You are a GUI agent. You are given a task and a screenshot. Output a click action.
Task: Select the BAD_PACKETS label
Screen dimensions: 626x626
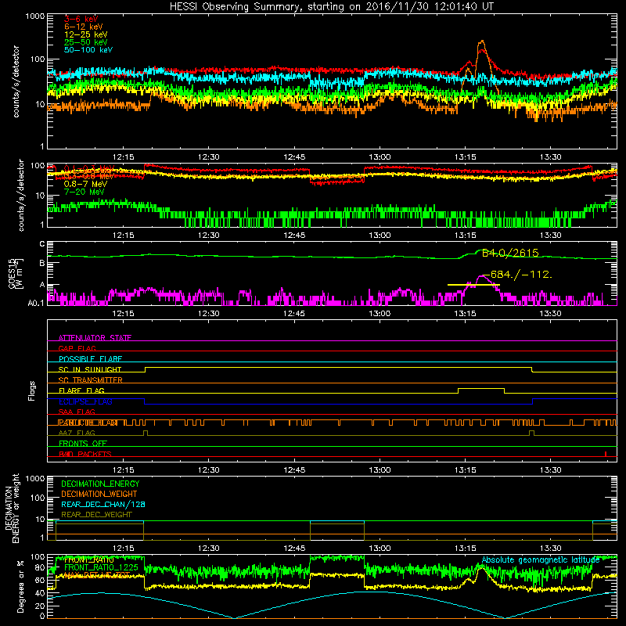point(85,454)
